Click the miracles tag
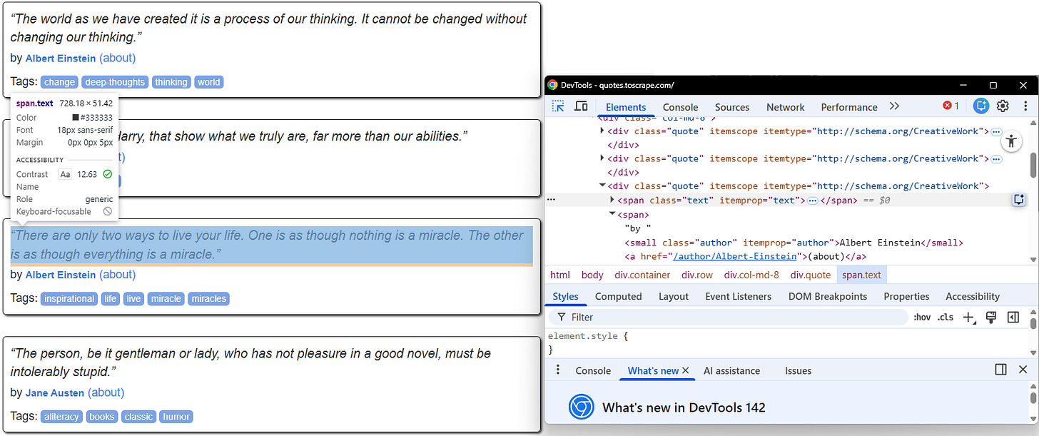This screenshot has width=1039, height=436. coord(208,299)
